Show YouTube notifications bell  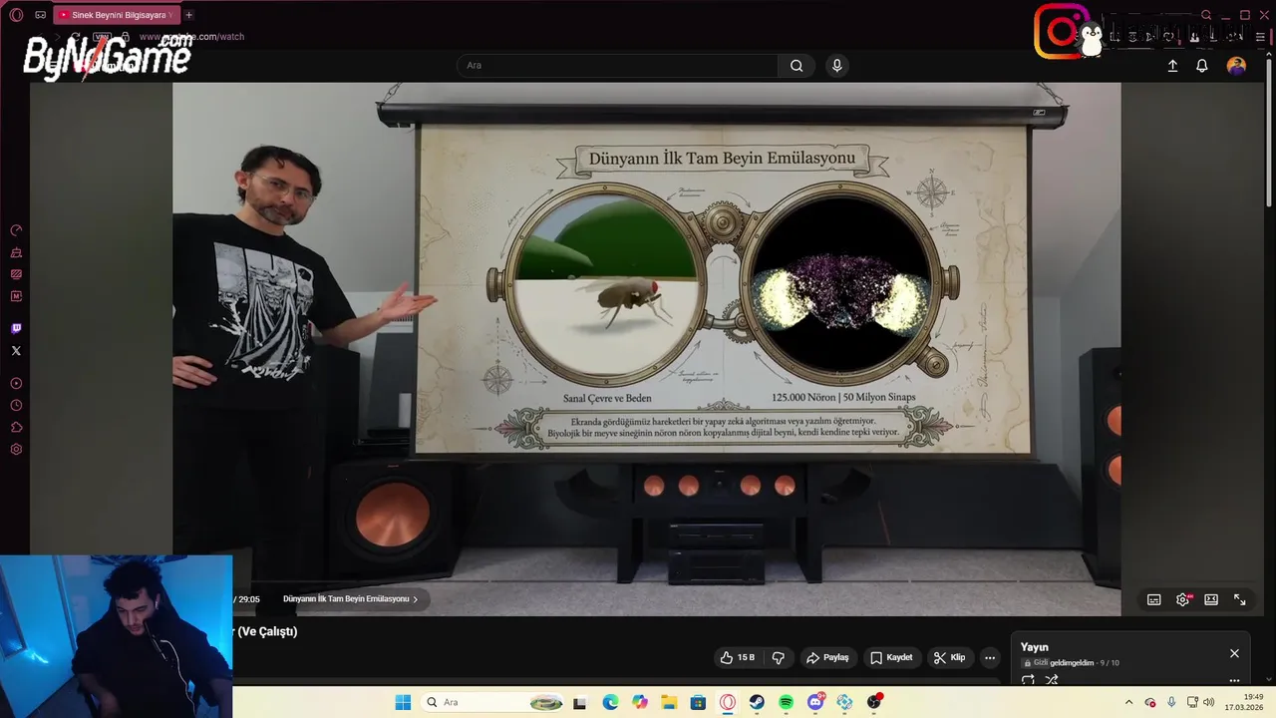pyautogui.click(x=1202, y=66)
